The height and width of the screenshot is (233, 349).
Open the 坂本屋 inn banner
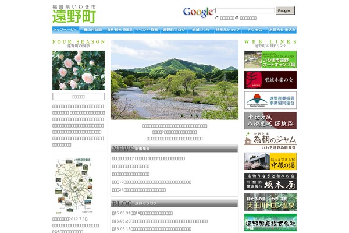tap(270, 182)
